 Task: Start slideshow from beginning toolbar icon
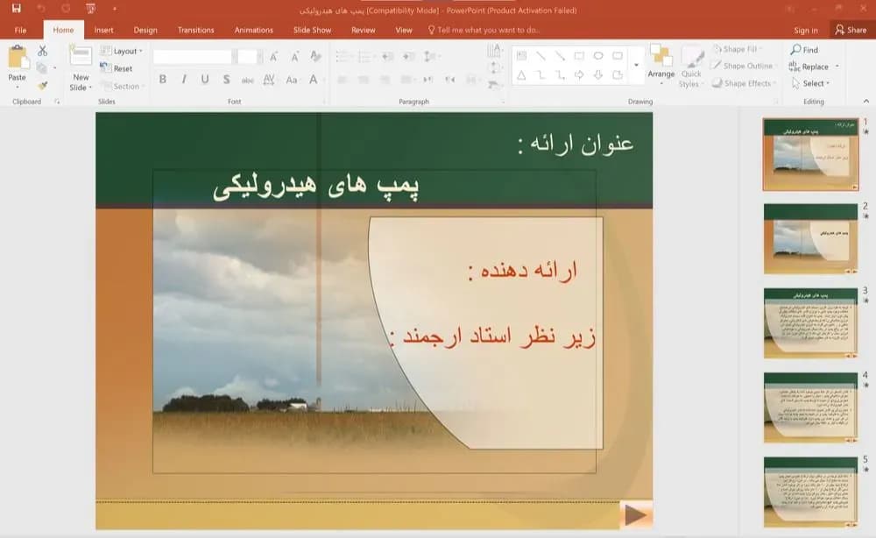(90, 9)
